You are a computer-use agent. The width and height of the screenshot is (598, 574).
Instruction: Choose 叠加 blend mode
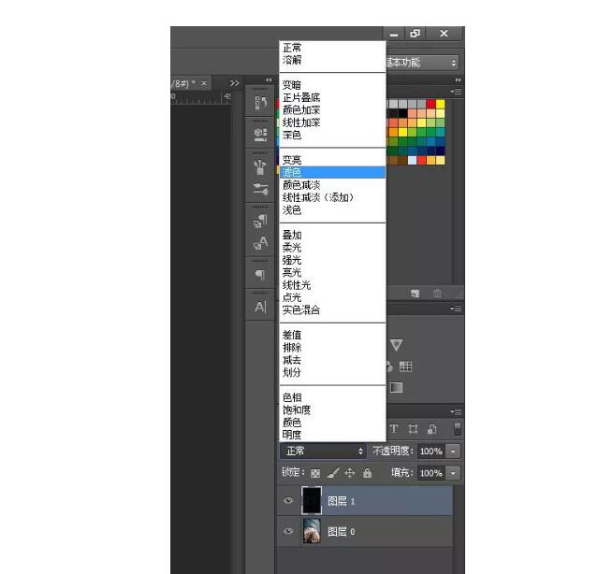click(292, 235)
